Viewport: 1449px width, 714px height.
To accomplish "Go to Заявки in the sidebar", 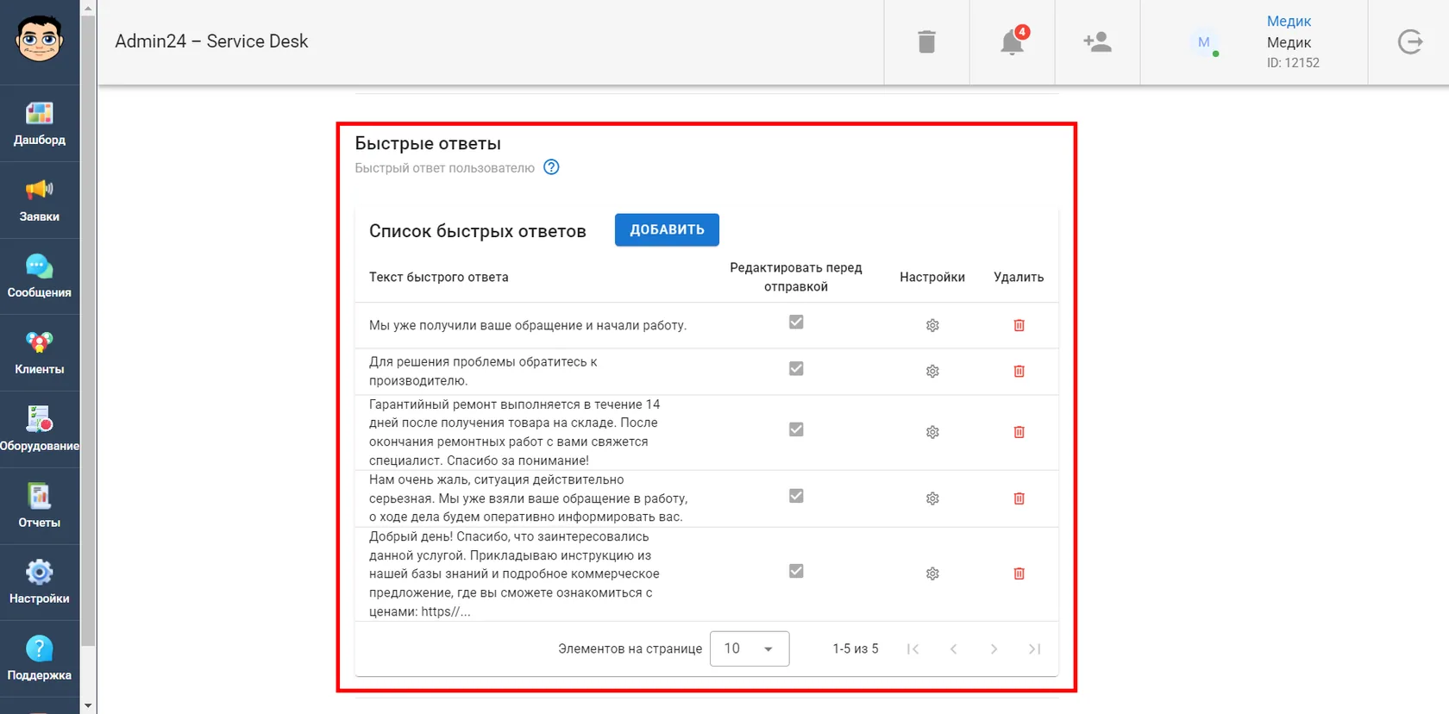I will pyautogui.click(x=40, y=200).
